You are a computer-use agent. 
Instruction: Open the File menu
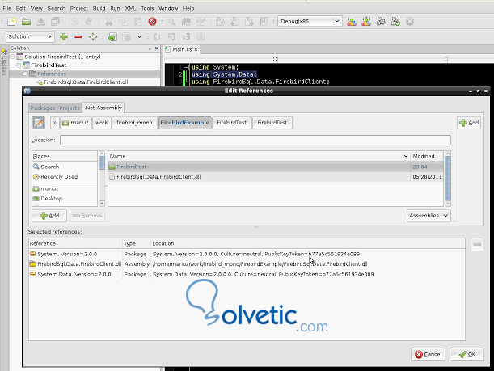(7, 9)
